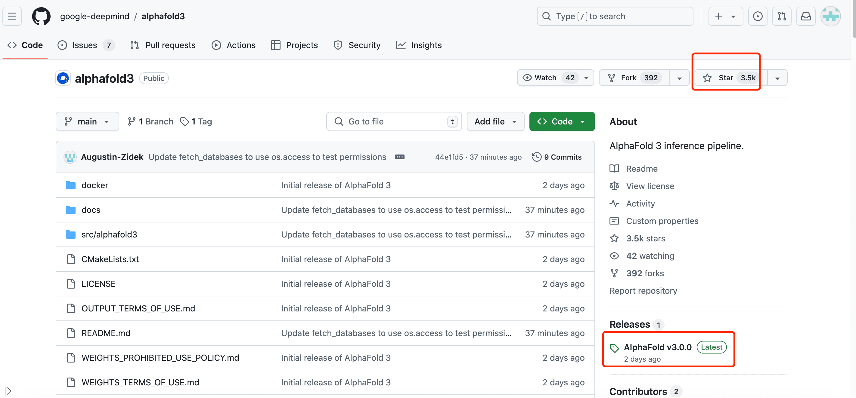View the 9 Commits history
Viewport: 856px width, 398px height.
[557, 157]
